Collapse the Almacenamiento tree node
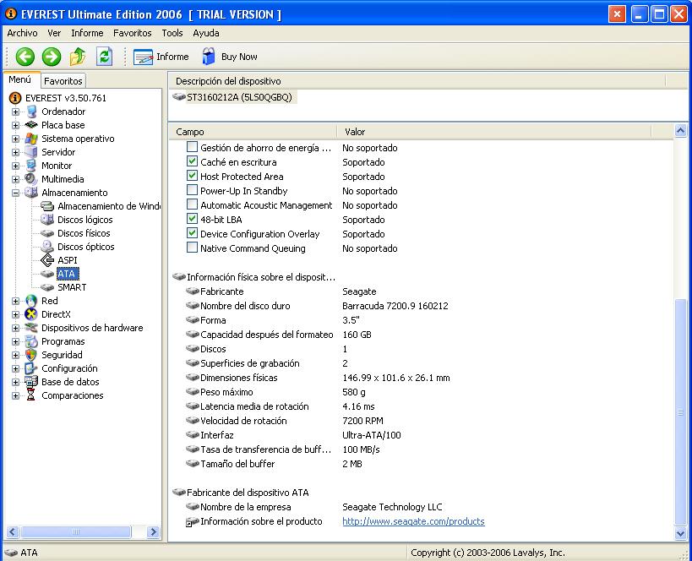692x561 pixels. pyautogui.click(x=15, y=193)
